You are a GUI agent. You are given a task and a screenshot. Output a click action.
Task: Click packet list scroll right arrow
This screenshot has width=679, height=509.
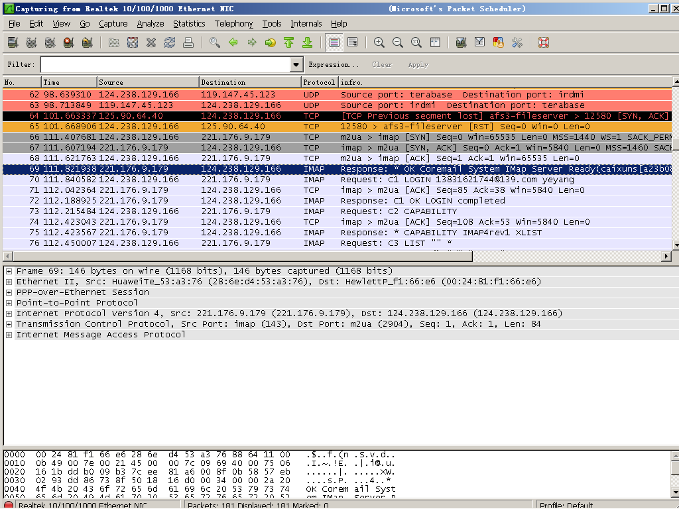coord(667,256)
